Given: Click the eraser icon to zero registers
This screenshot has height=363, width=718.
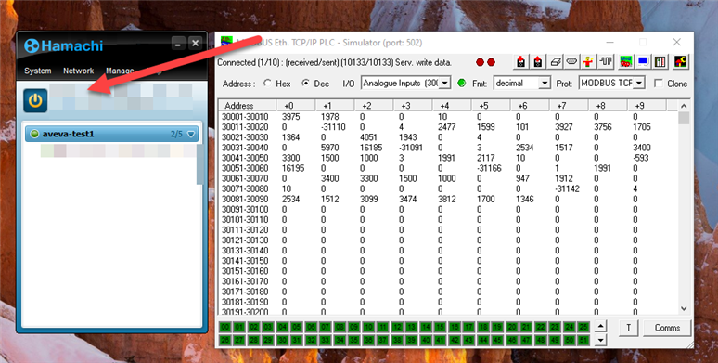Looking at the screenshot, I should [555, 62].
